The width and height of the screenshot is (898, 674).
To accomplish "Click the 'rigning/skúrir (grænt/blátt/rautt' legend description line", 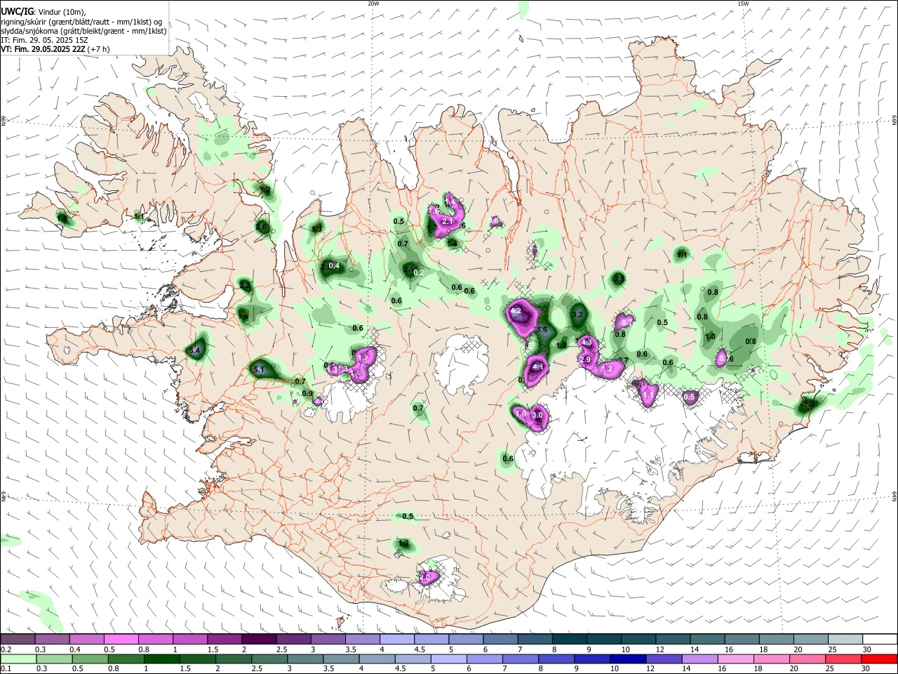I will 83,21.
